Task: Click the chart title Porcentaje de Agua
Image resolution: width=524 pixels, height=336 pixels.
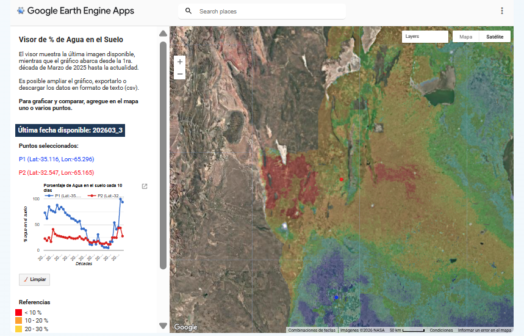Action: (83, 188)
